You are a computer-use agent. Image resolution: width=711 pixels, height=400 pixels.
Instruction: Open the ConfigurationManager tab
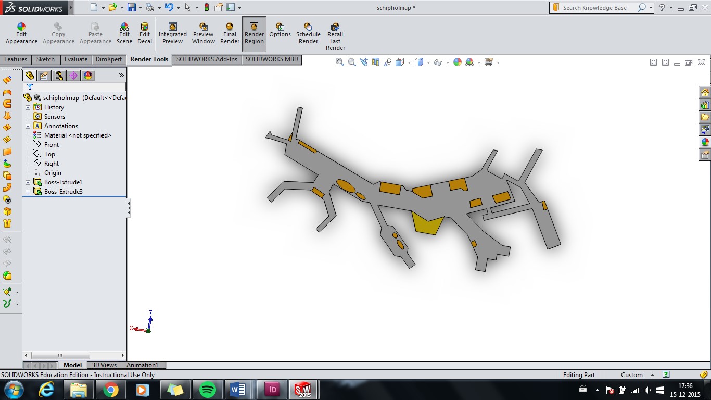(59, 76)
